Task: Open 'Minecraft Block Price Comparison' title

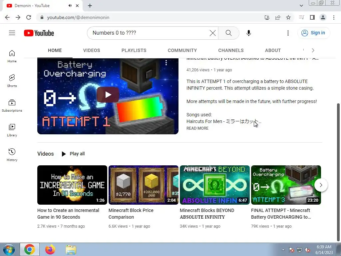Action: [131, 214]
